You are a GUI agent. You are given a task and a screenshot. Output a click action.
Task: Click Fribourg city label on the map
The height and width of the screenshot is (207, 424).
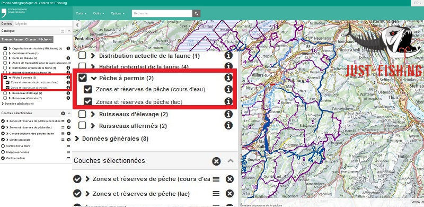(296, 81)
